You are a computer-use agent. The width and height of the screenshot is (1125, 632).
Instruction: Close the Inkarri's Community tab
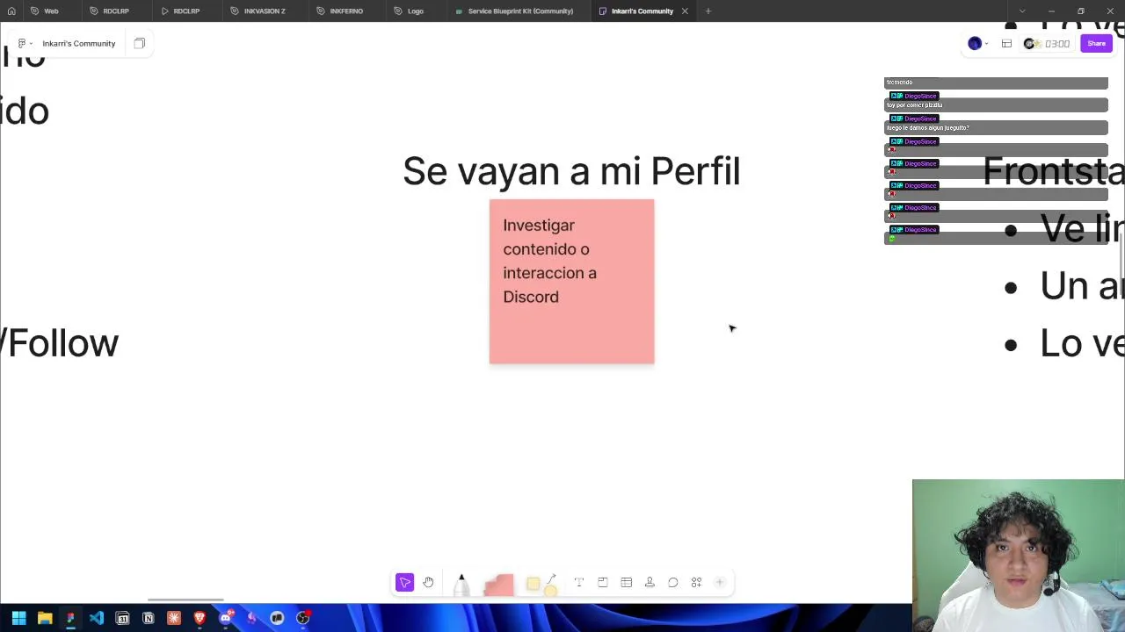point(685,11)
